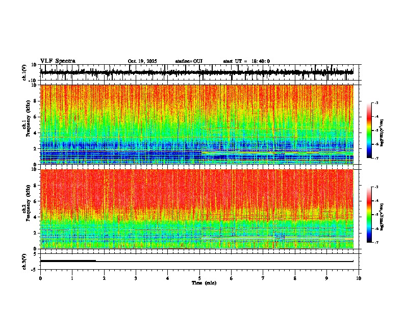404x312 pixels.
Task: Click the ch.1 waveform trace panel
Action: click(x=199, y=72)
